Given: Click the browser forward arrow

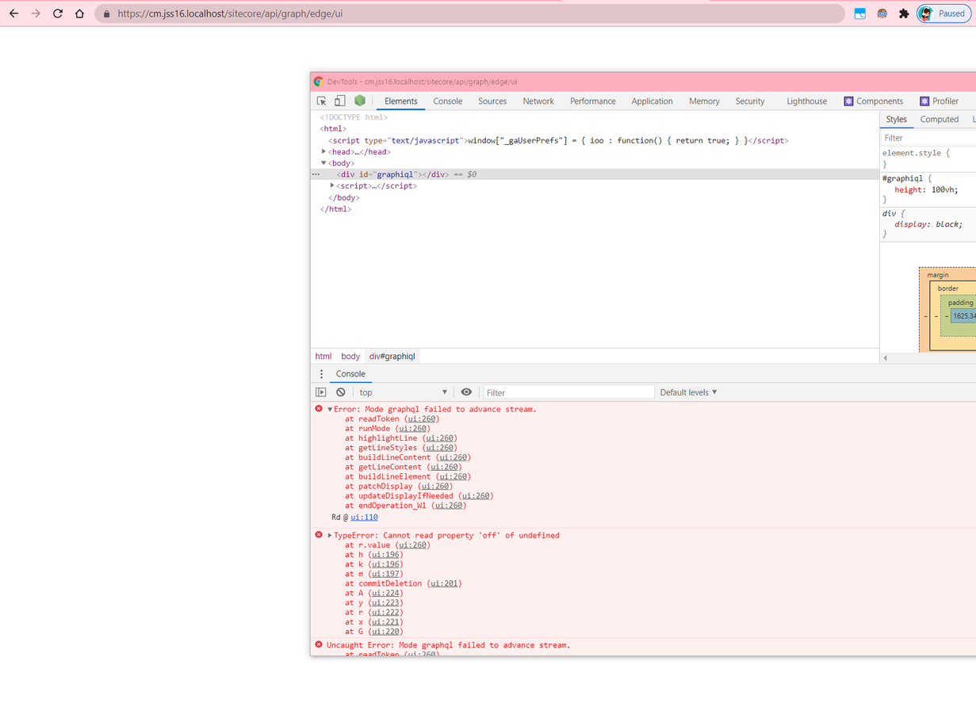Looking at the screenshot, I should pyautogui.click(x=36, y=13).
